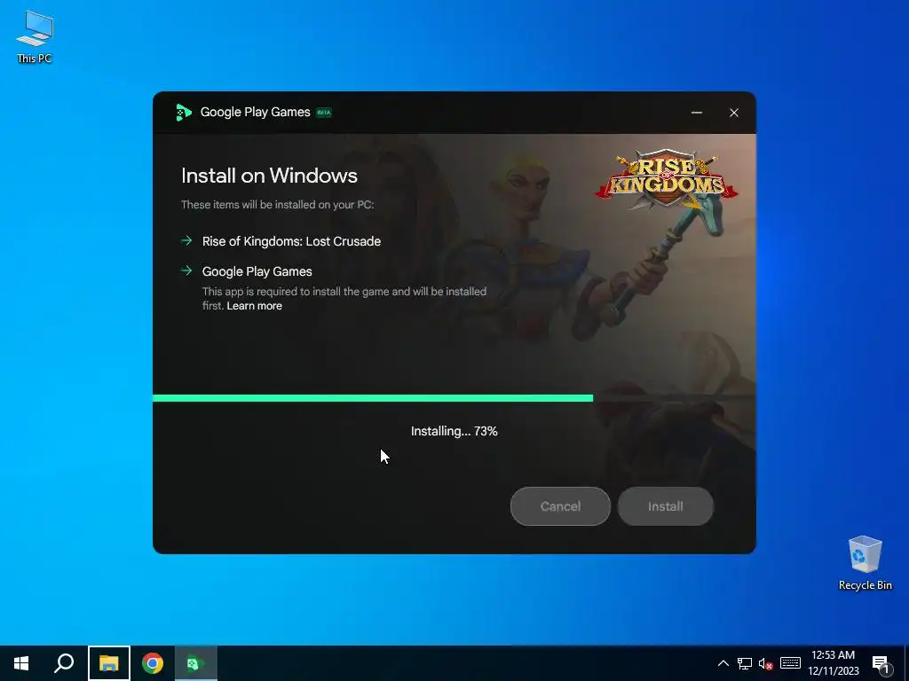Open the taskbar clock and date
Screen dimensions: 909x681
833,663
